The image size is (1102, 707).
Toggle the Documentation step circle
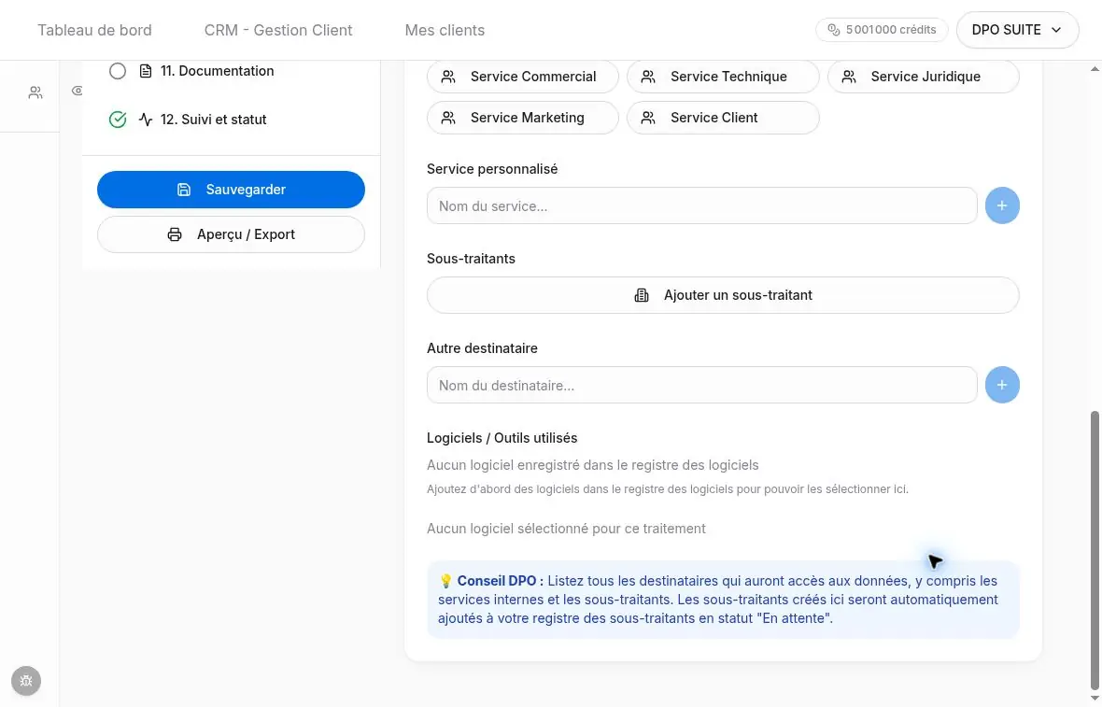118,71
